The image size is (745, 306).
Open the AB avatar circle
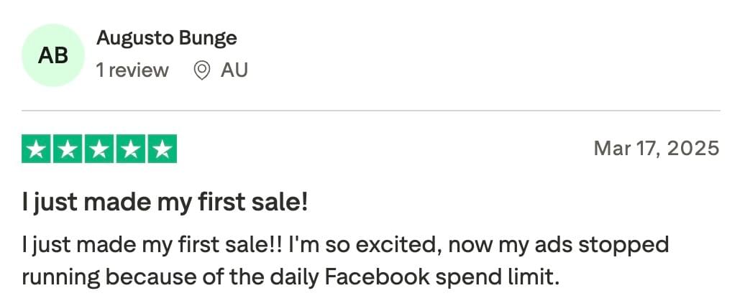[x=53, y=55]
